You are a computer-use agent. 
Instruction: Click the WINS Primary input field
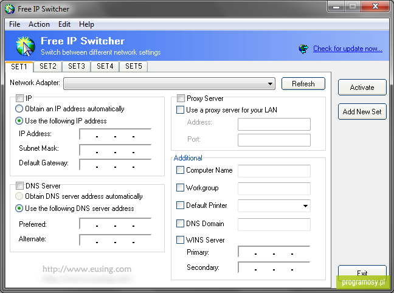(x=274, y=251)
